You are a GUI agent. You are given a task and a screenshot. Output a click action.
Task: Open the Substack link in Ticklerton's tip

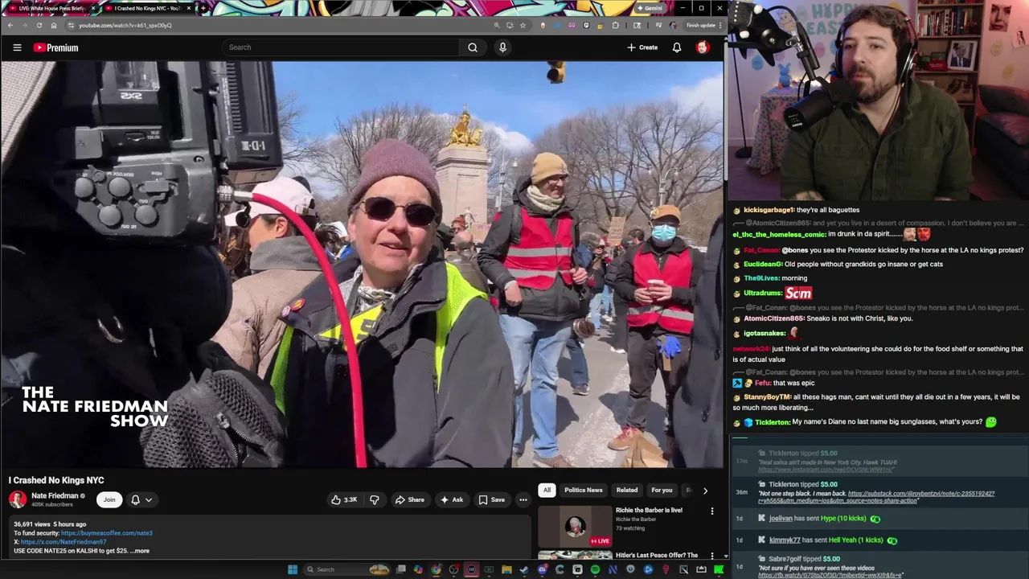(920, 493)
